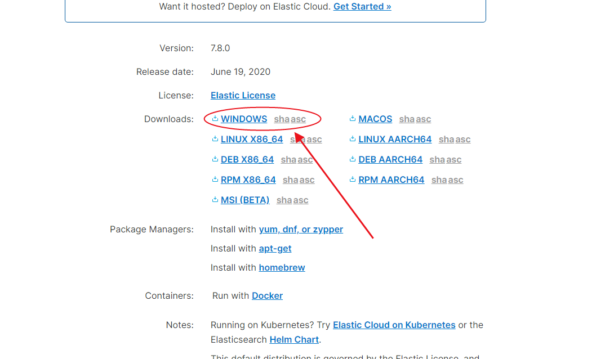
Task: Download the RPM AARCH64 package
Action: (391, 180)
